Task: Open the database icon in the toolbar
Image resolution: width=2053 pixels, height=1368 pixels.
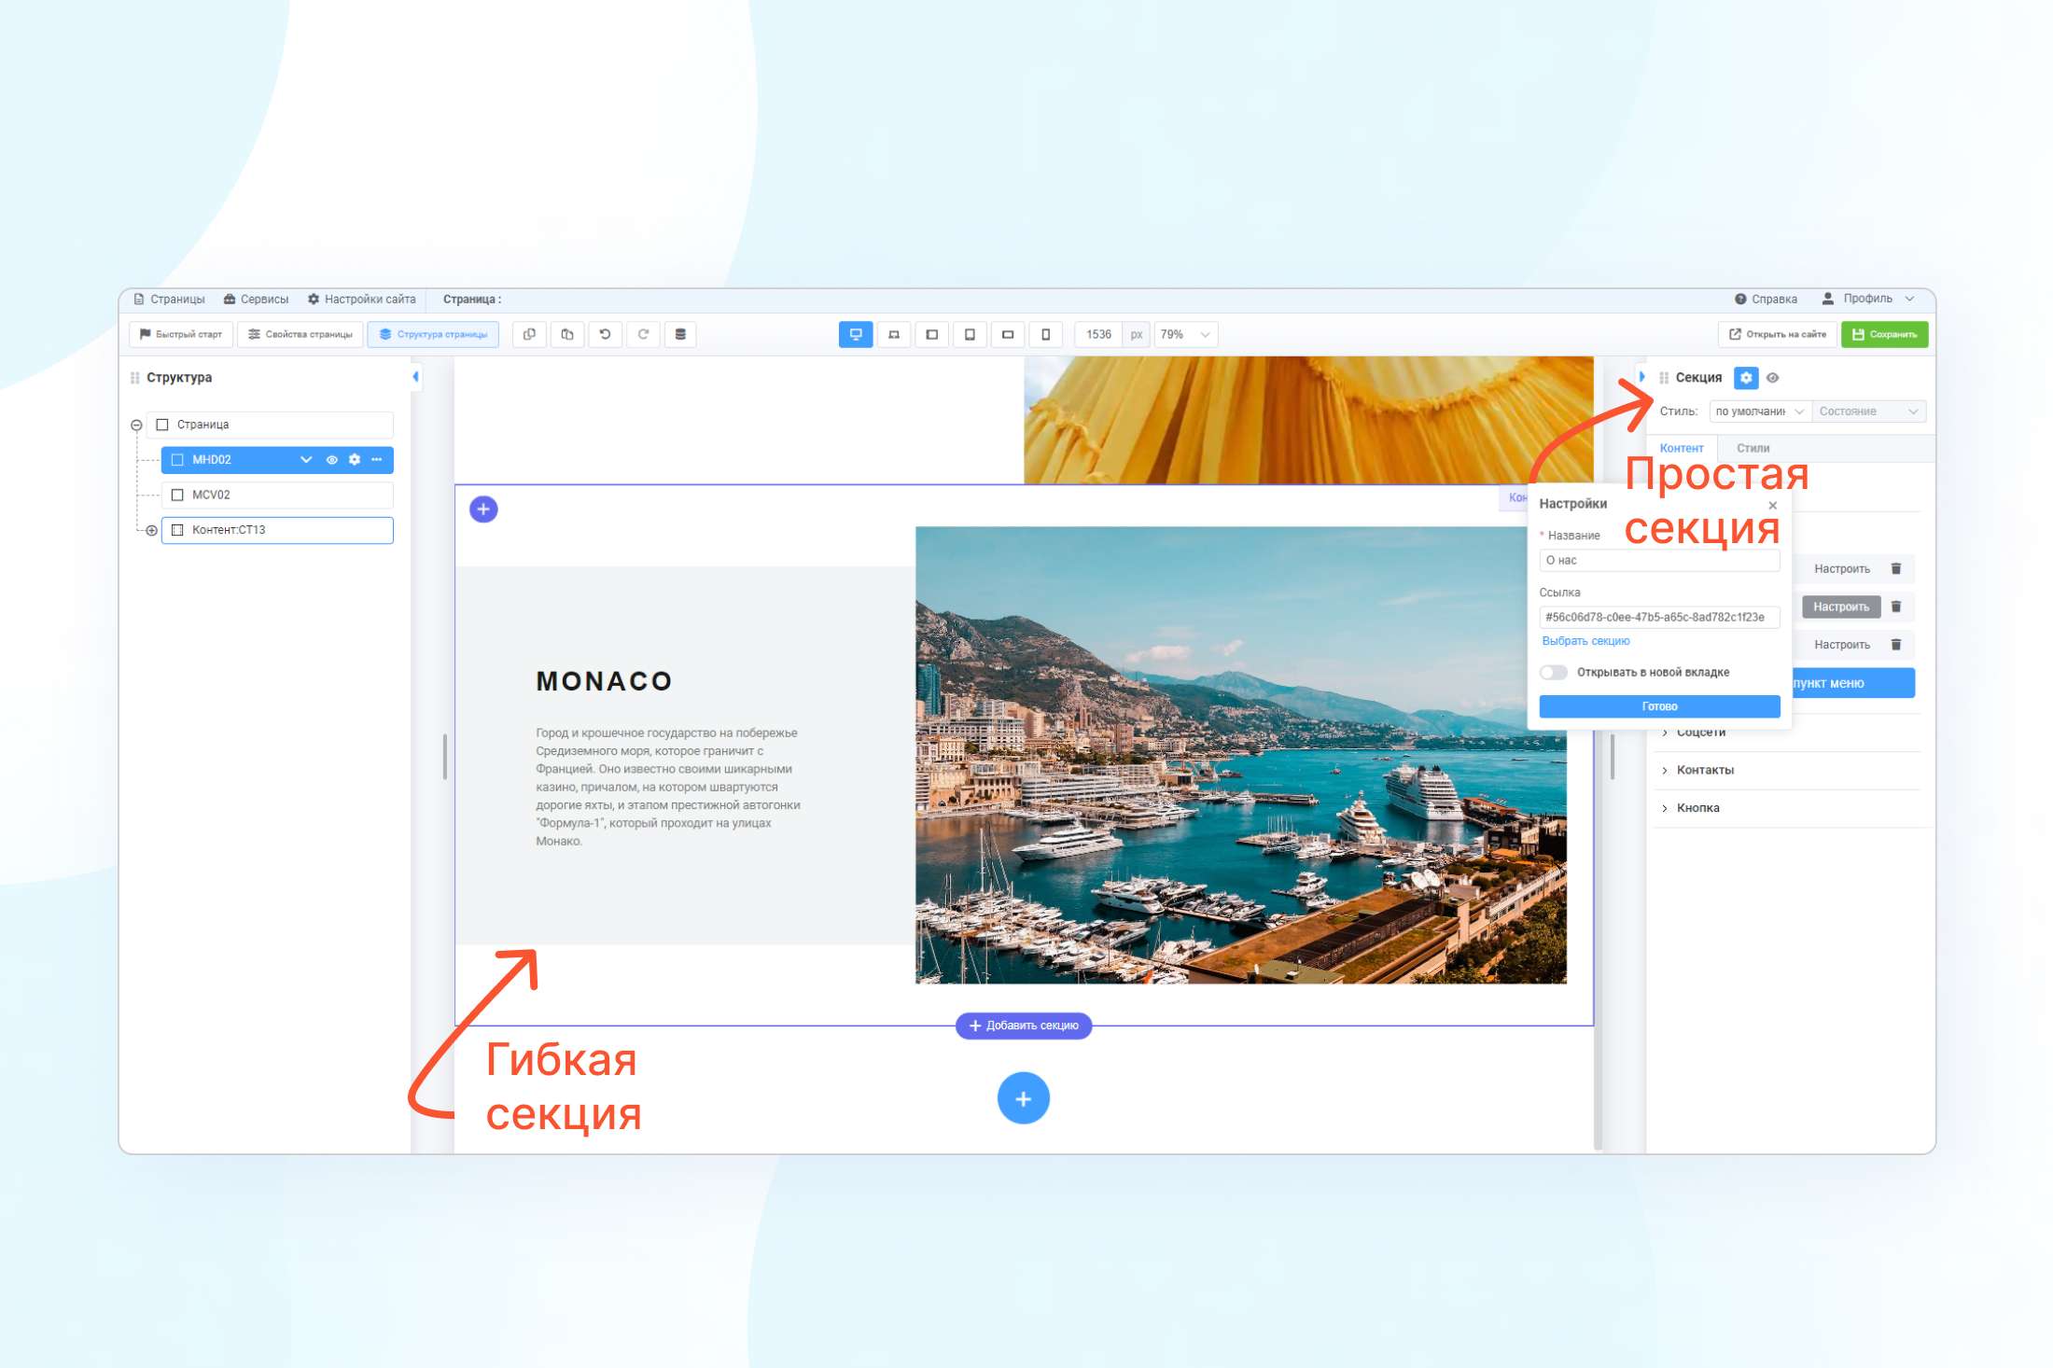Action: [680, 334]
